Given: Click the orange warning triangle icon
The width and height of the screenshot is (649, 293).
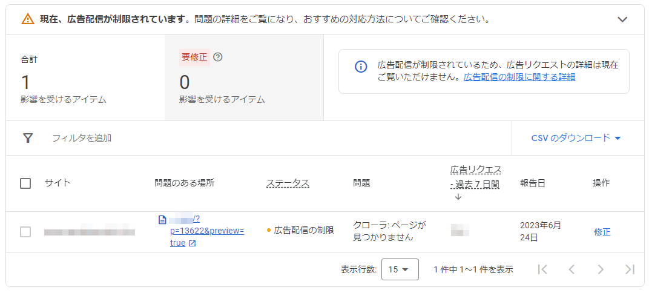Looking at the screenshot, I should [28, 19].
